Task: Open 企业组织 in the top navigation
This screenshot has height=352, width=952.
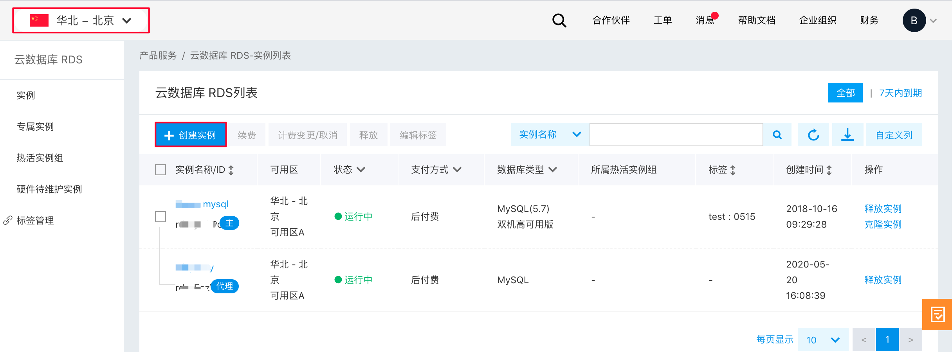Action: click(x=818, y=20)
